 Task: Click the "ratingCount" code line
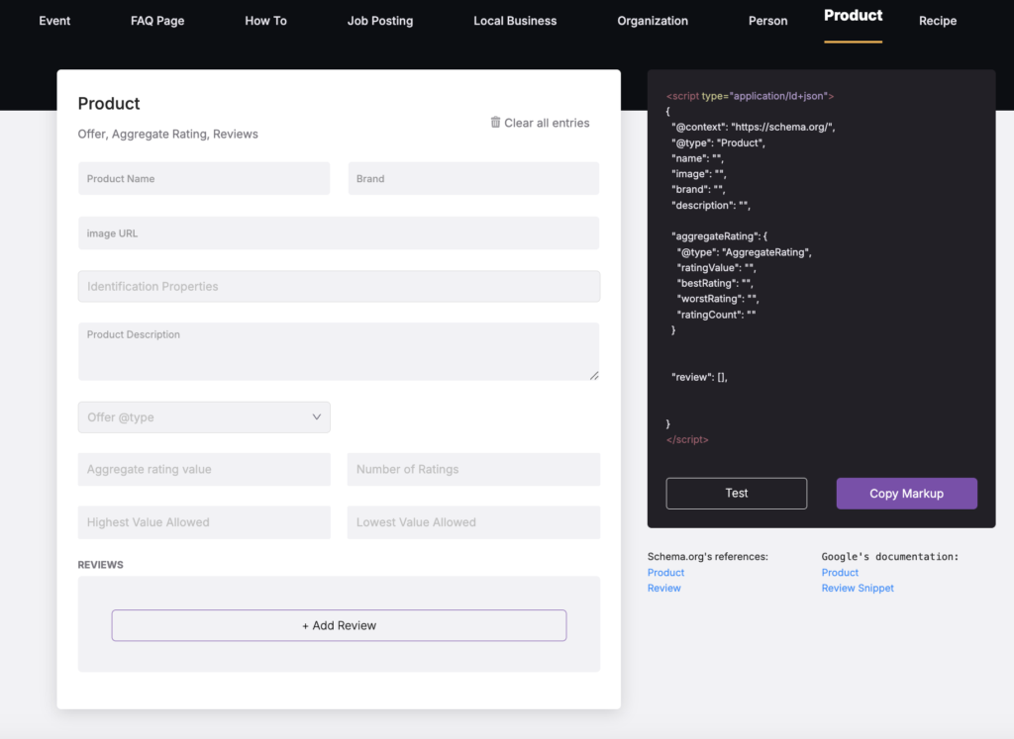point(716,315)
